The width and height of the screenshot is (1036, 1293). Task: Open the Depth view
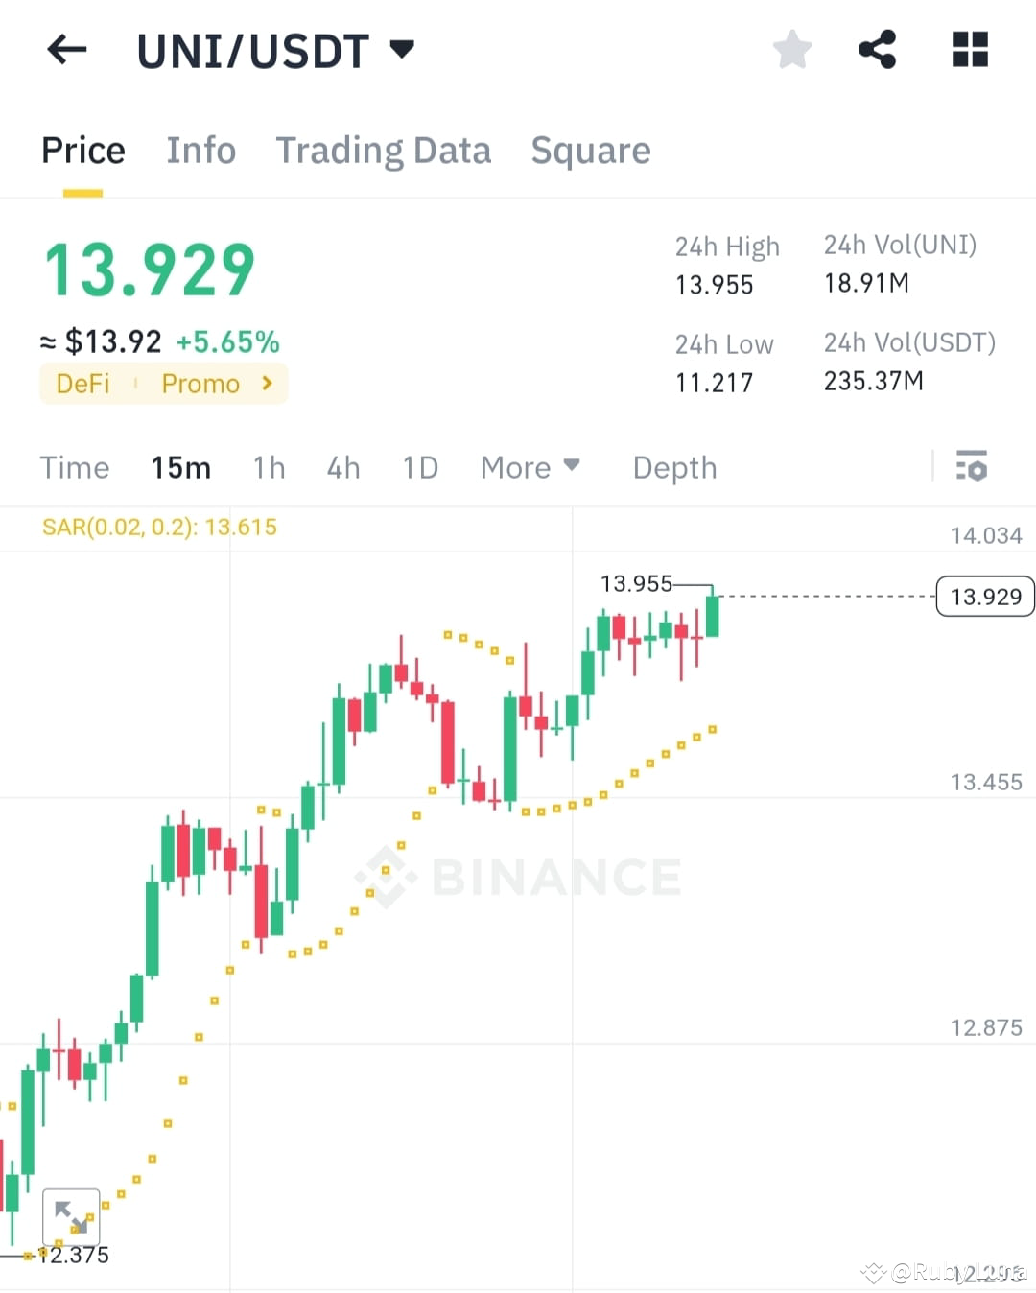point(674,467)
